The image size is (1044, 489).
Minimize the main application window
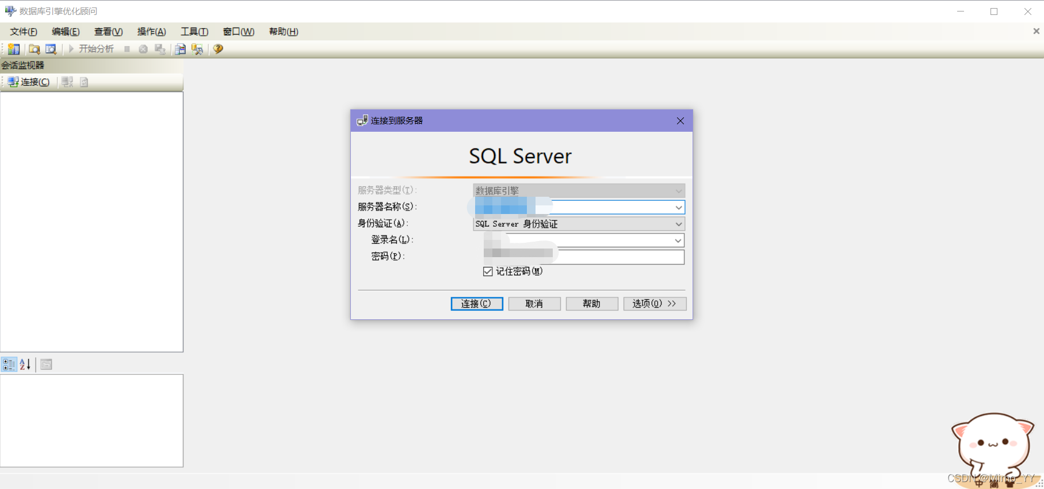(x=961, y=12)
